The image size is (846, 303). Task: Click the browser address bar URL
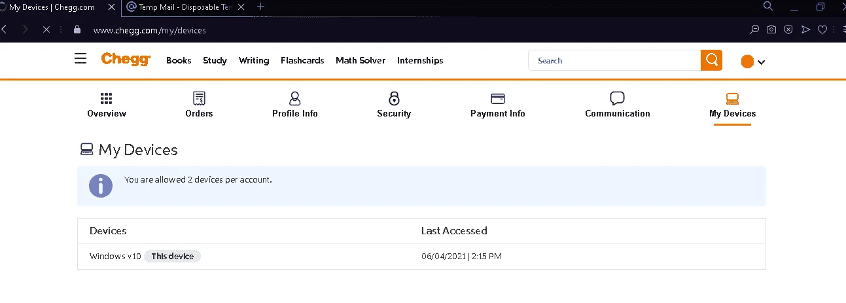point(150,30)
